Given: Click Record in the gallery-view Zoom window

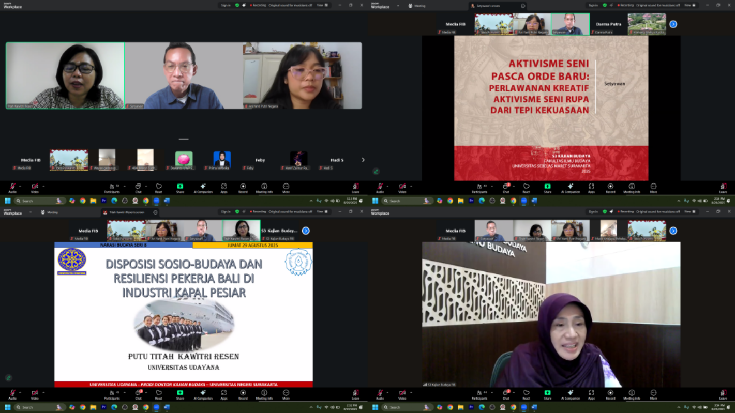Looking at the screenshot, I should [x=243, y=188].
